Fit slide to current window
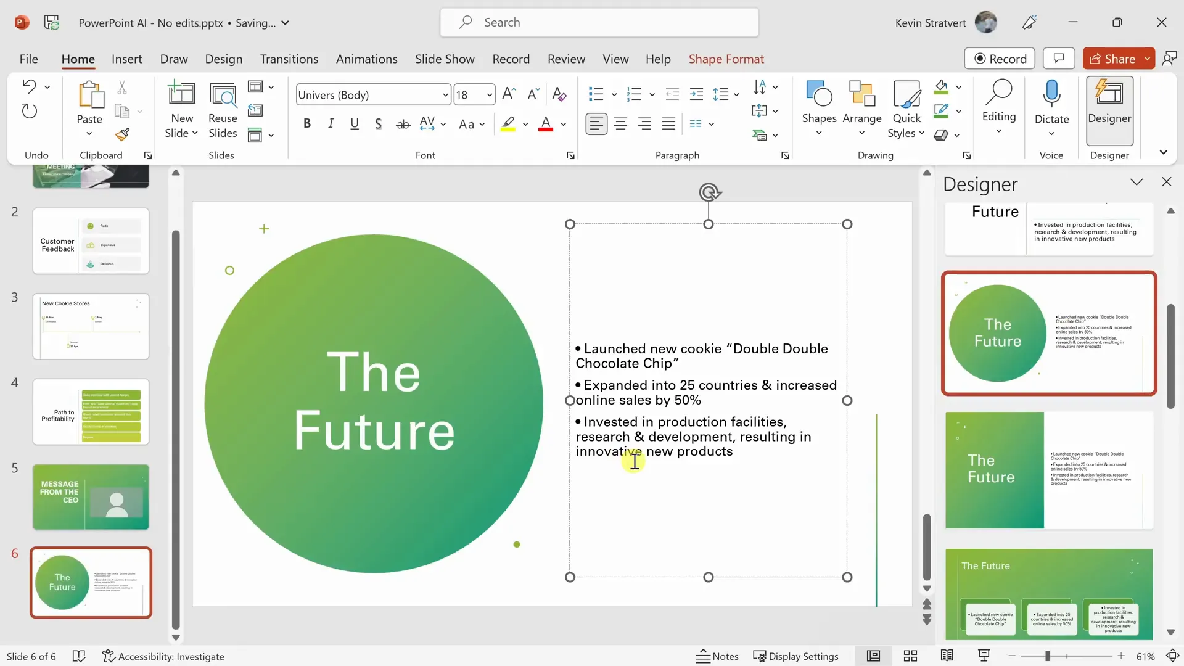Image resolution: width=1184 pixels, height=666 pixels. coord(1172,656)
